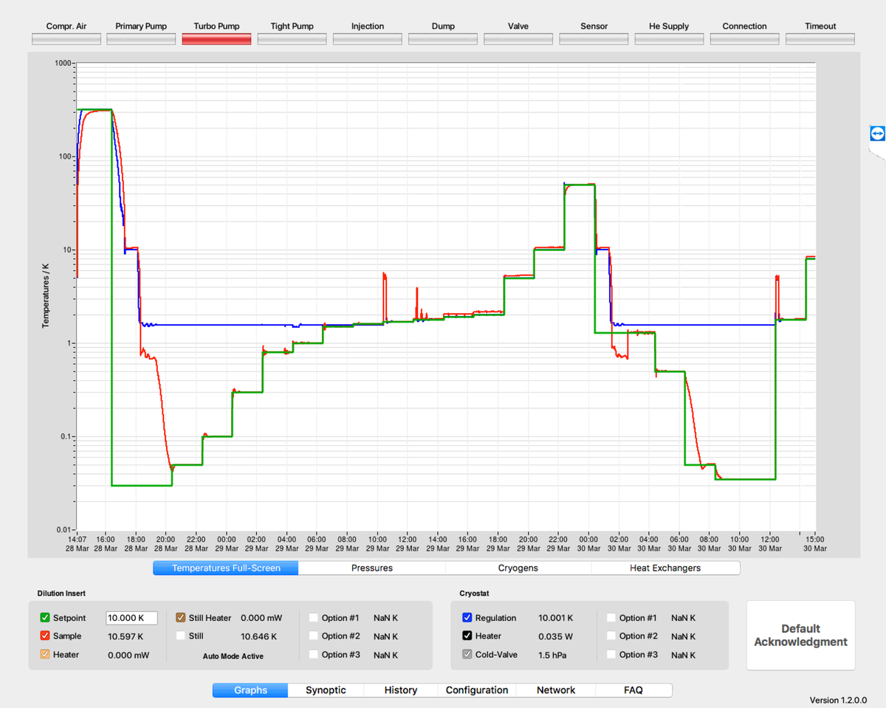Go to the Configuration tab

pyautogui.click(x=477, y=690)
